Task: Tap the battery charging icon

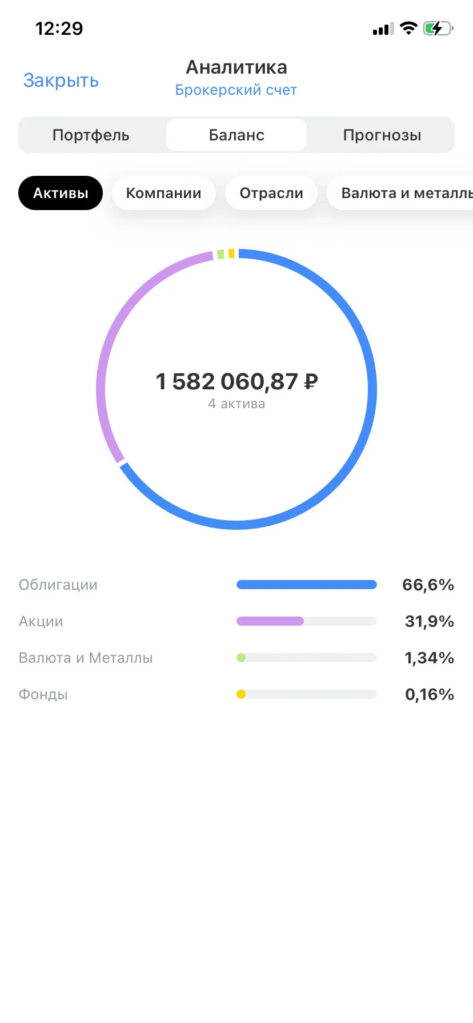Action: (x=438, y=28)
